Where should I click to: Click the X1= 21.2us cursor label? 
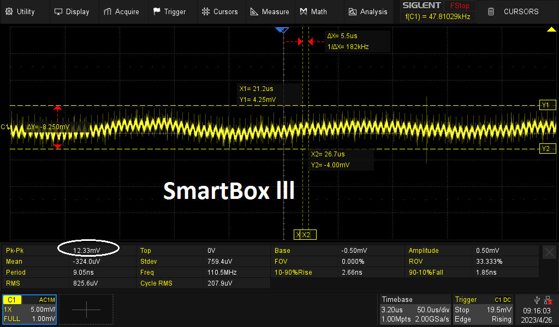click(x=257, y=89)
